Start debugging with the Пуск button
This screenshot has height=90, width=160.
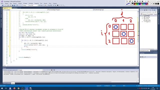click(41, 5)
